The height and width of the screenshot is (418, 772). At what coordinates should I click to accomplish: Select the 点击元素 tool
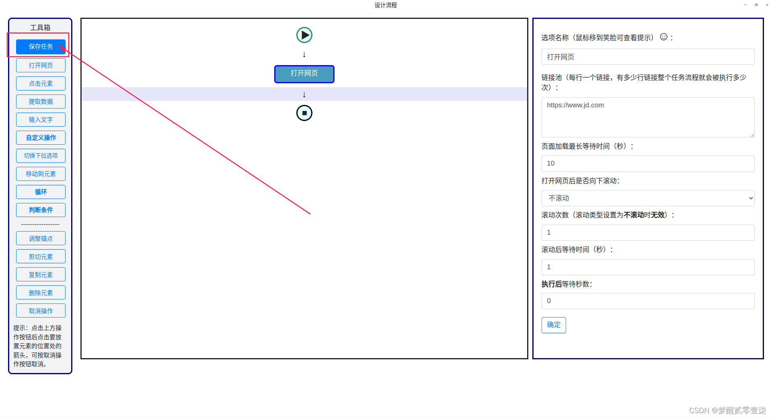(x=41, y=83)
